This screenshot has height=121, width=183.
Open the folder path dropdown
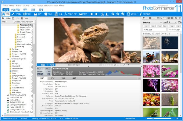[34, 22]
